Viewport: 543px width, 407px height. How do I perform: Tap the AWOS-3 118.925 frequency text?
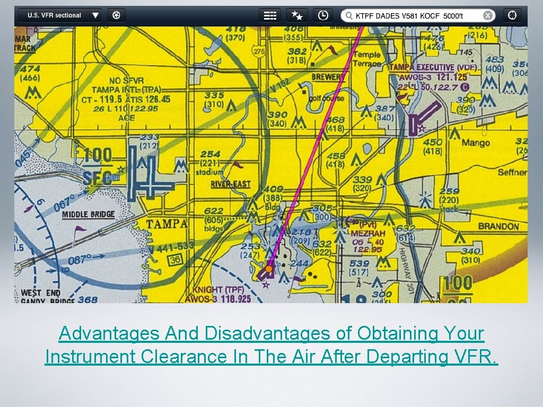tap(217, 299)
